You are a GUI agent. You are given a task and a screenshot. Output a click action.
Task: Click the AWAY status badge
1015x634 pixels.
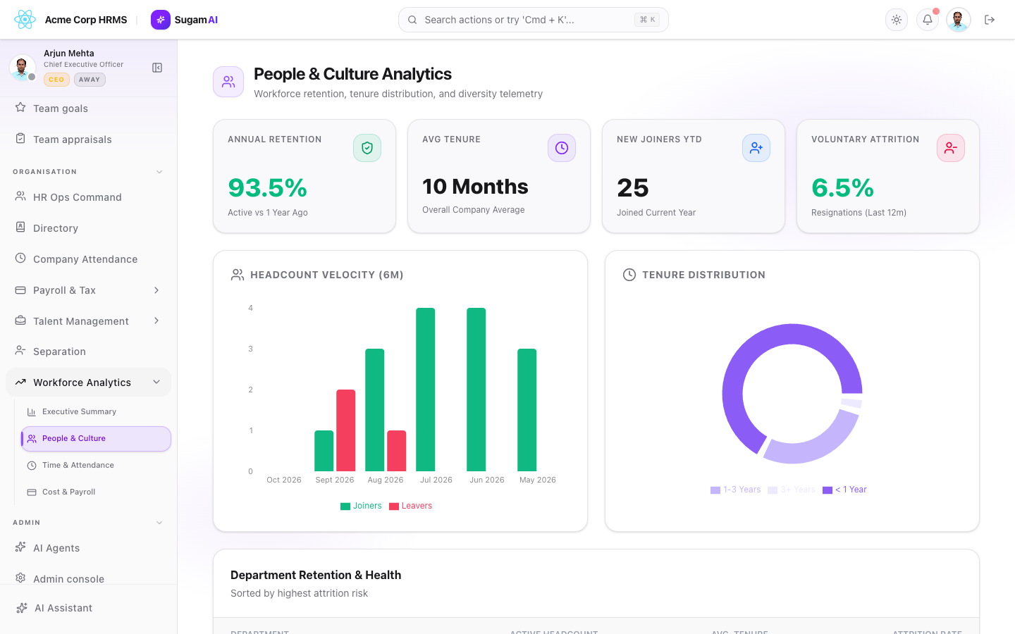pyautogui.click(x=90, y=80)
